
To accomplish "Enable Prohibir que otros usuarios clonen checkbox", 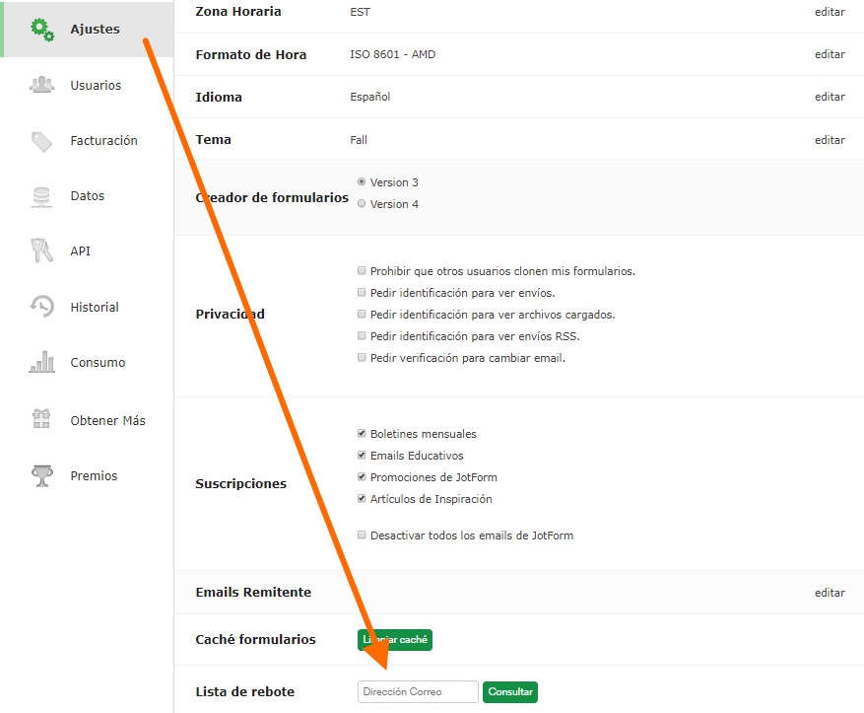I will click(x=362, y=270).
